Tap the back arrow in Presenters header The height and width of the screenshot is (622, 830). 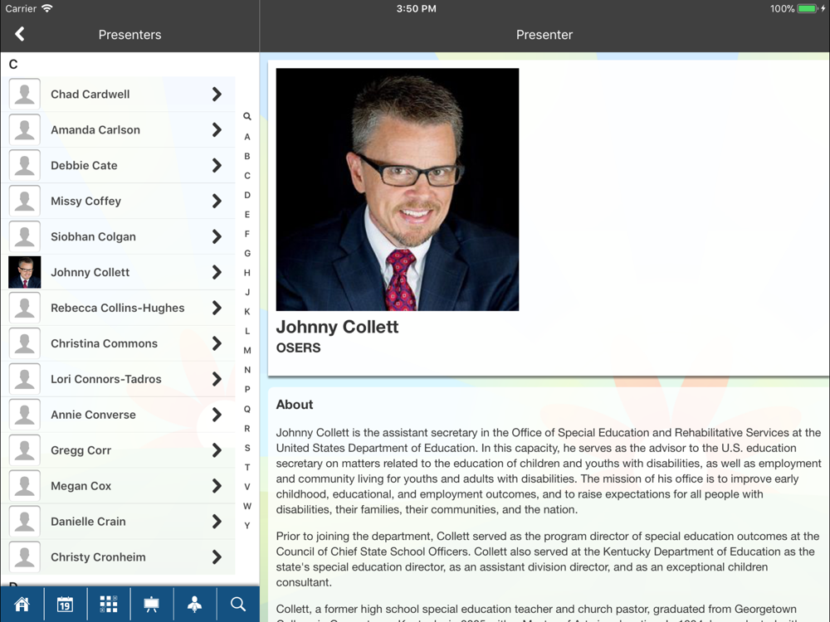click(20, 34)
